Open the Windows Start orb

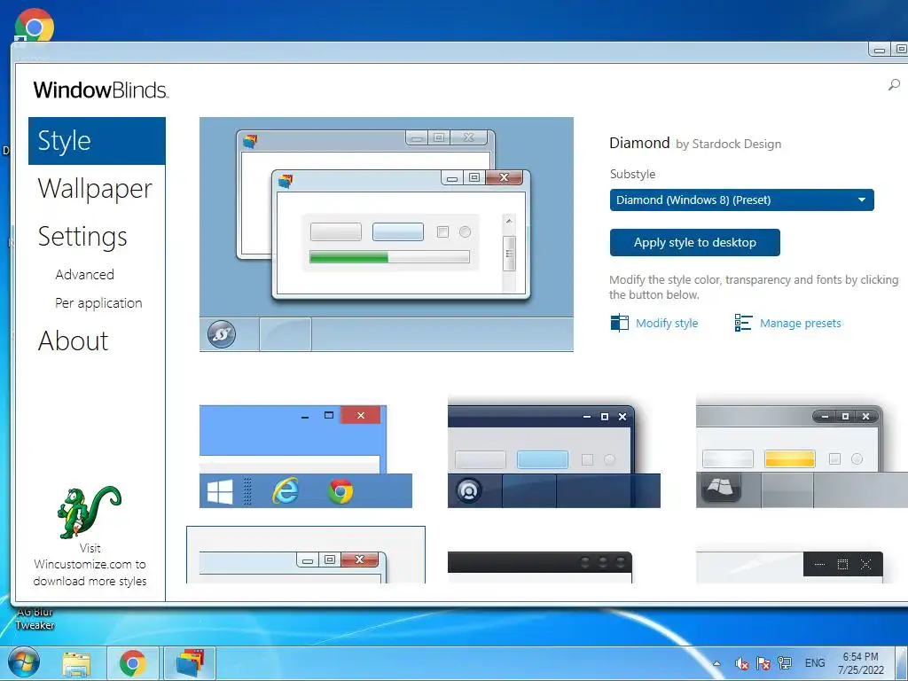coord(24,663)
